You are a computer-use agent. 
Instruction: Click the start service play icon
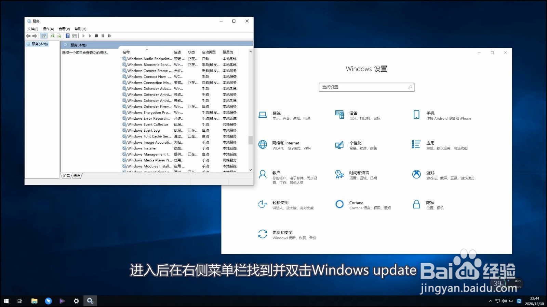[84, 36]
